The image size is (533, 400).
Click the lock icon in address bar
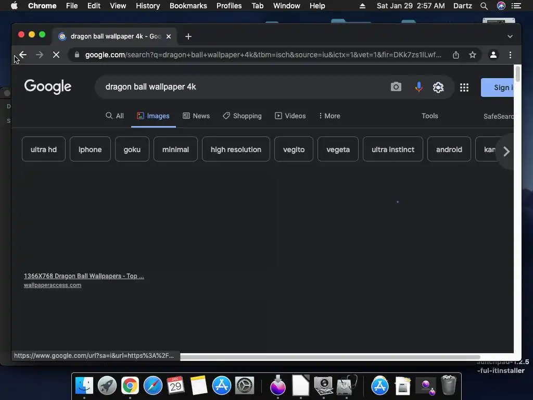tap(77, 55)
